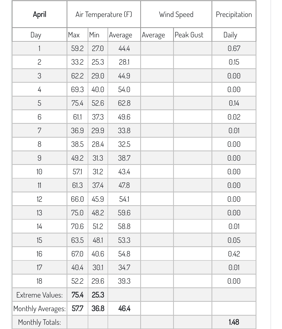This screenshot has height=329, width=282.
Task: Click the Peak Gust subheader
Action: (x=189, y=35)
